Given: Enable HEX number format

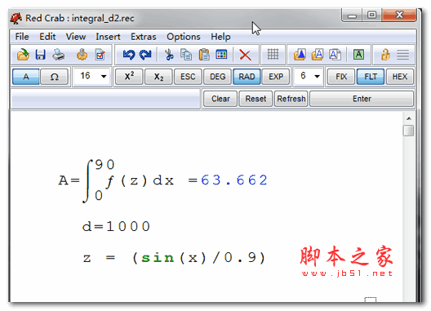Looking at the screenshot, I should 400,77.
